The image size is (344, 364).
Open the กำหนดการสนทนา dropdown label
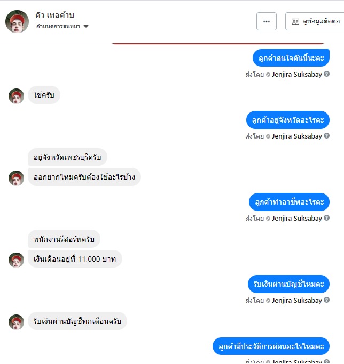58,26
